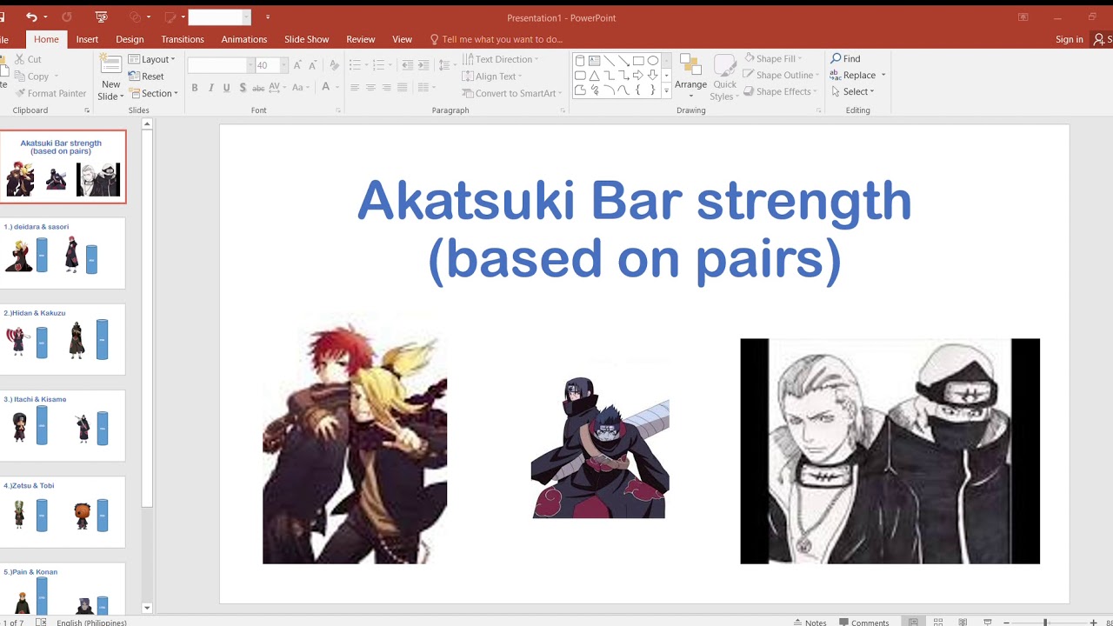This screenshot has height=626, width=1113.
Task: Open the Section dropdown
Action: click(153, 93)
